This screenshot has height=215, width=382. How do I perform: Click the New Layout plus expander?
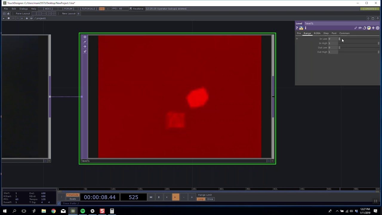click(78, 13)
